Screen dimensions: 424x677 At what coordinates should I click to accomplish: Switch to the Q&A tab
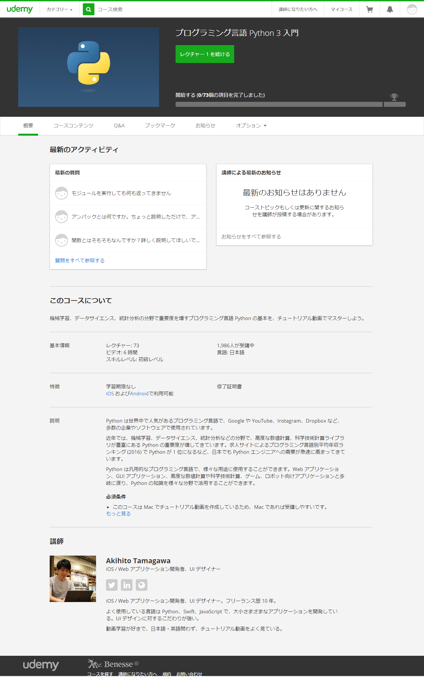(119, 125)
